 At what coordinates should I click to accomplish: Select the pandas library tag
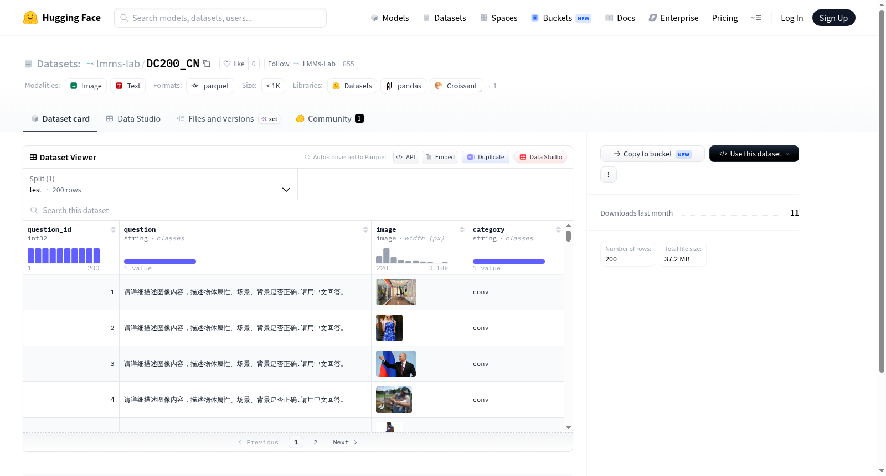403,86
